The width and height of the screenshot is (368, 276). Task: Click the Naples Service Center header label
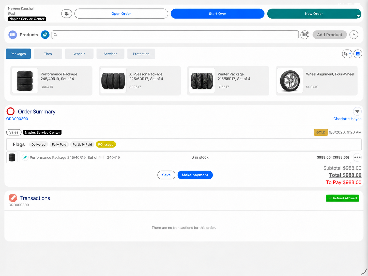click(x=27, y=19)
